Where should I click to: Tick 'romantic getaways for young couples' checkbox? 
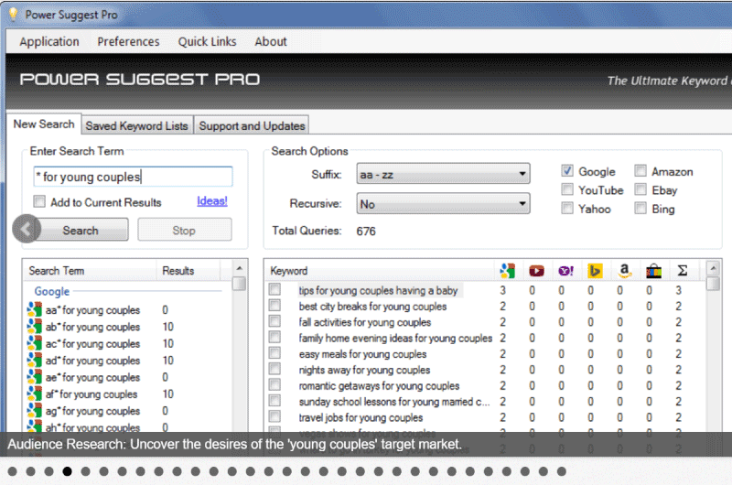tap(274, 384)
